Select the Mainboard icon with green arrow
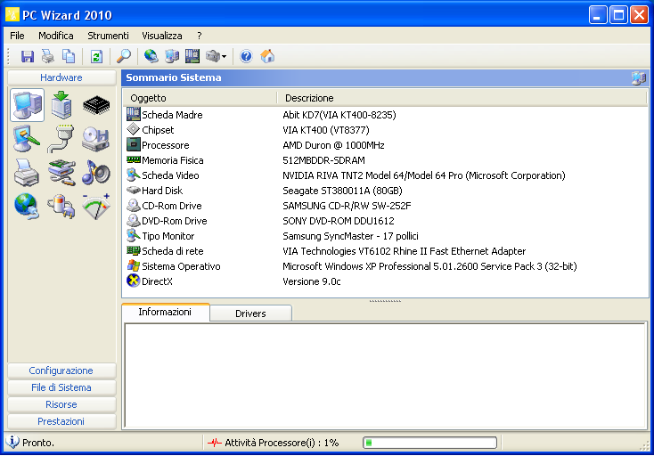The width and height of the screenshot is (654, 456). (x=61, y=105)
